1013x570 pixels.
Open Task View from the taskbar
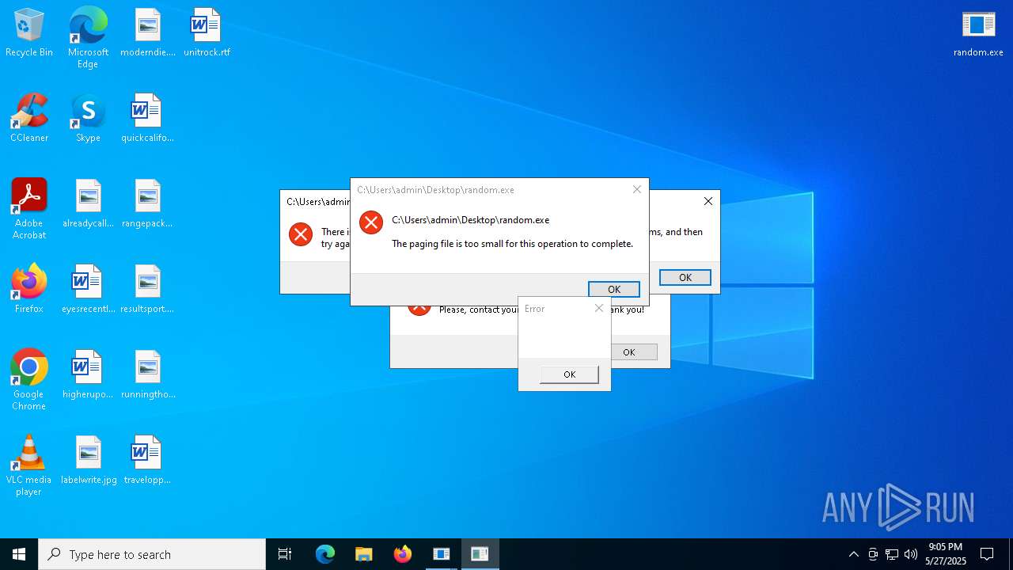285,554
